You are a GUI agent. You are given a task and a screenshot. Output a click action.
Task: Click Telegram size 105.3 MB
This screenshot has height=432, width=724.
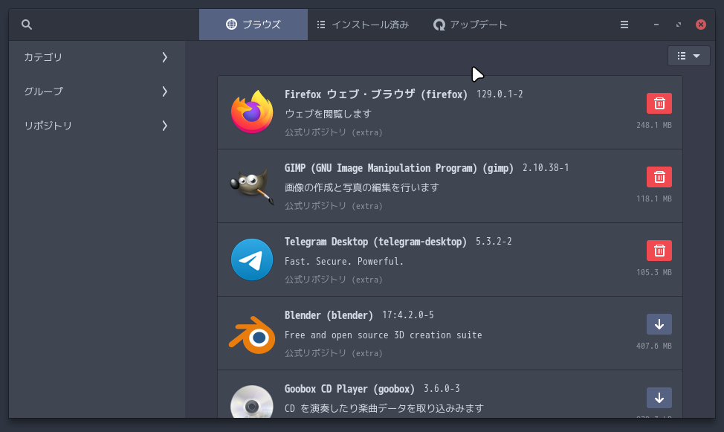[654, 272]
